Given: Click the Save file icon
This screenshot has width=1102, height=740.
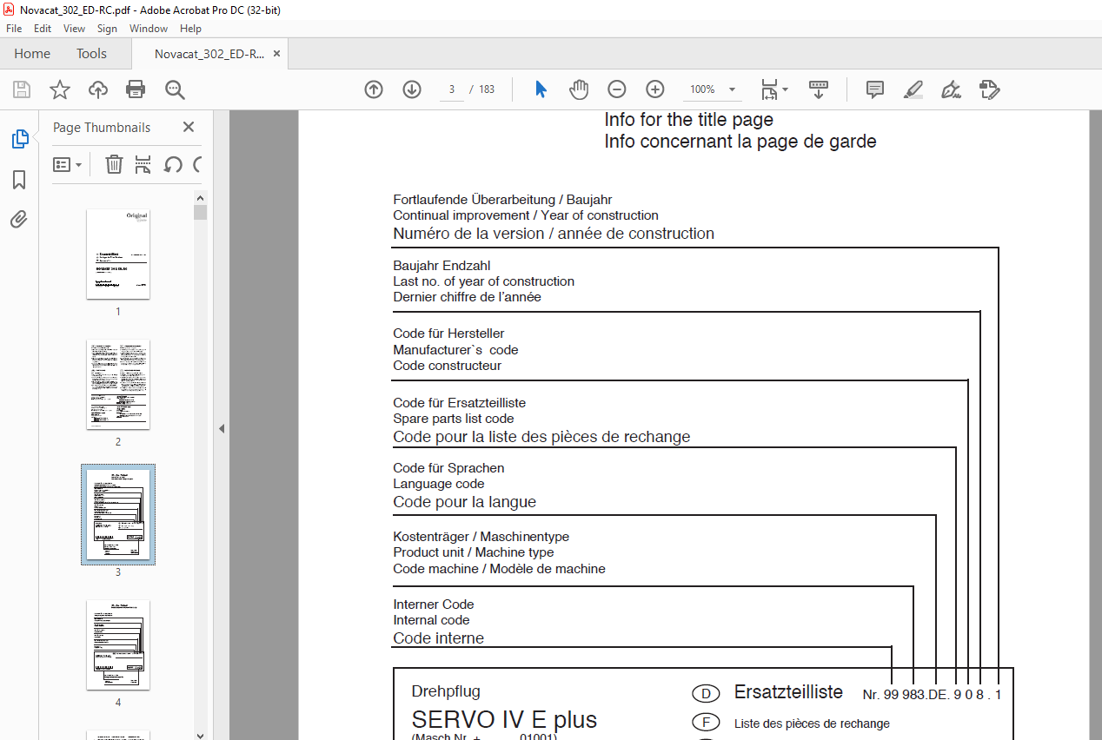Looking at the screenshot, I should tap(22, 89).
